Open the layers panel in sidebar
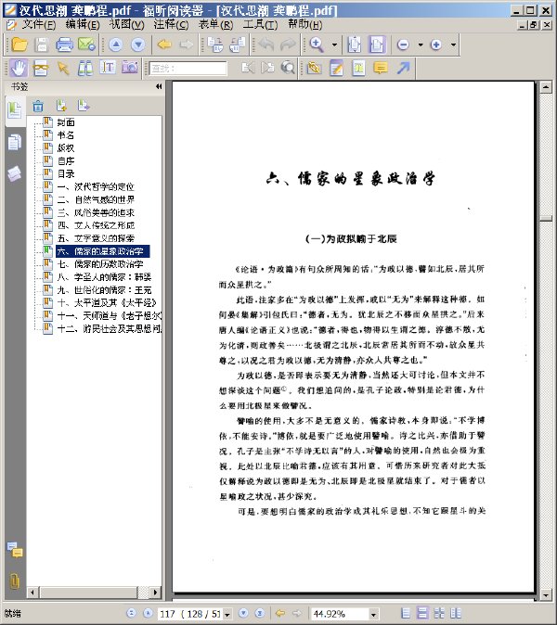The height and width of the screenshot is (625, 557). (x=14, y=173)
